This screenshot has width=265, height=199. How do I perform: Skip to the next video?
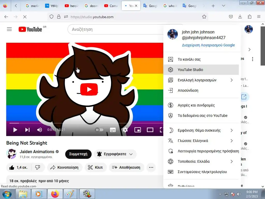(27, 130)
